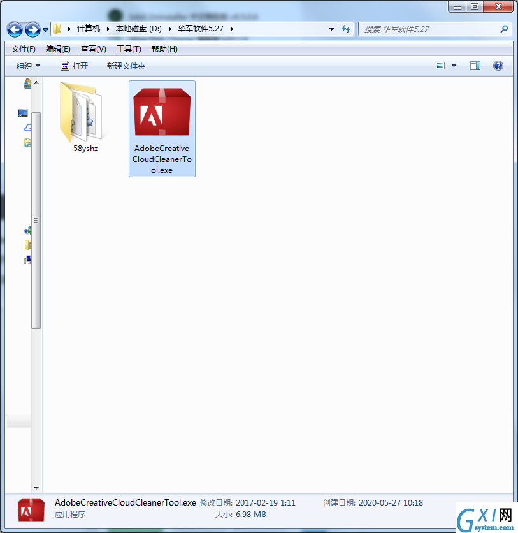Screen dimensions: 518x533
Task: Refresh the folder with the refresh button
Action: point(346,29)
